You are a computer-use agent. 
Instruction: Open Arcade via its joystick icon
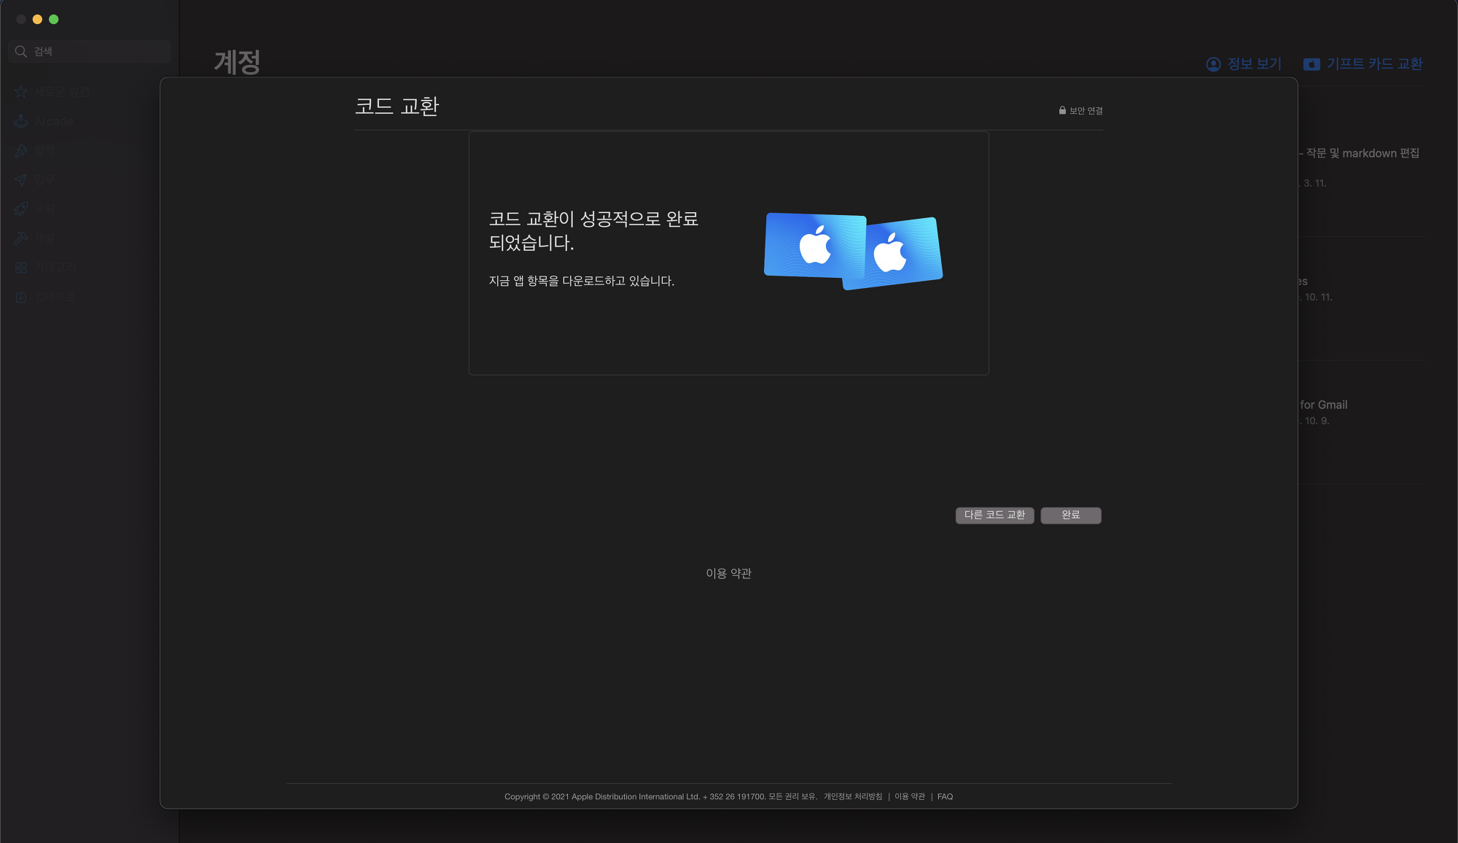[x=21, y=121]
